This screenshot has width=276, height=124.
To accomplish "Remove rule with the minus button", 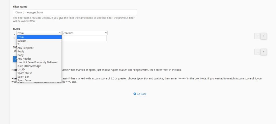I will click(257, 36).
